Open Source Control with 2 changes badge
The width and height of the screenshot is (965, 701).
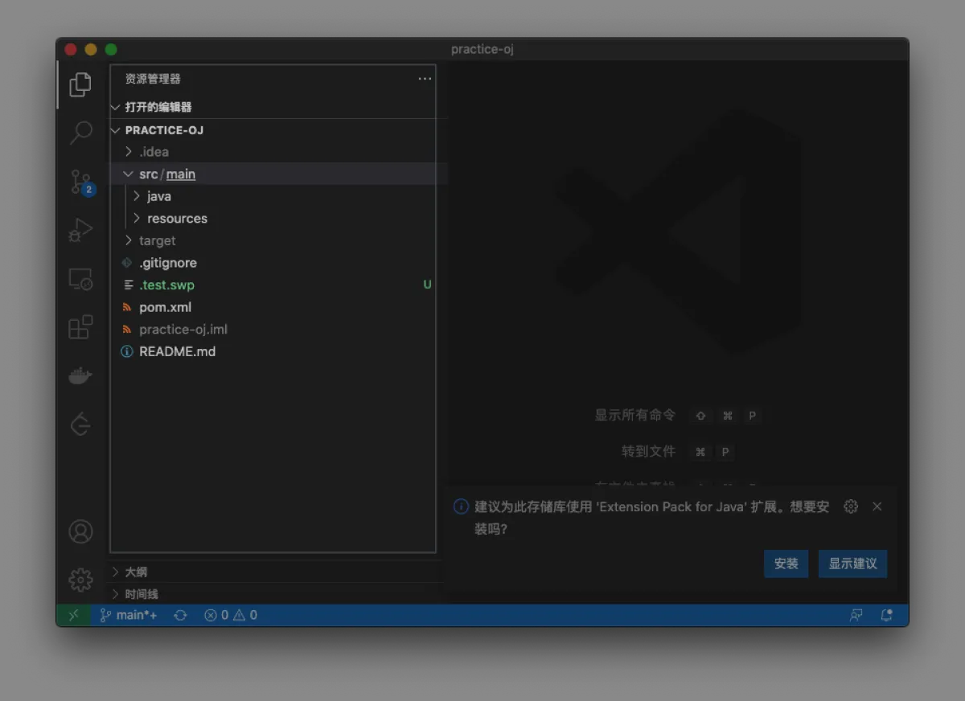[x=80, y=182]
